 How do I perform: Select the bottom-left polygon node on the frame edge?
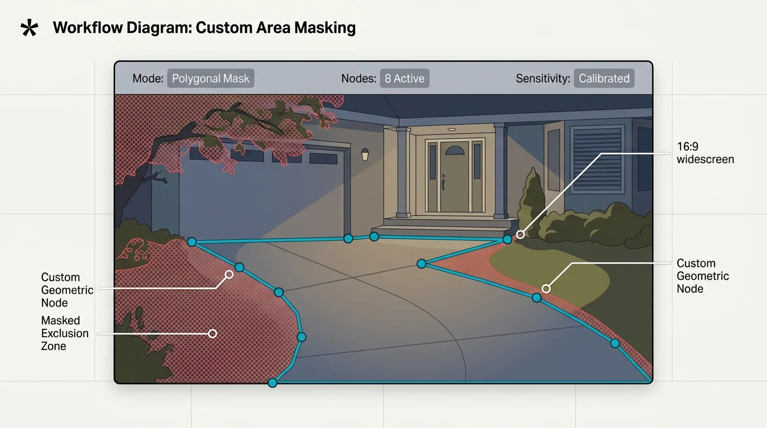(x=272, y=383)
